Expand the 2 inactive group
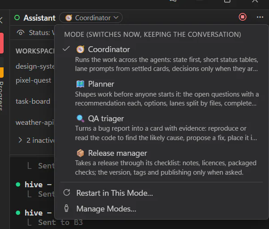269x229 pixels. 20,140
